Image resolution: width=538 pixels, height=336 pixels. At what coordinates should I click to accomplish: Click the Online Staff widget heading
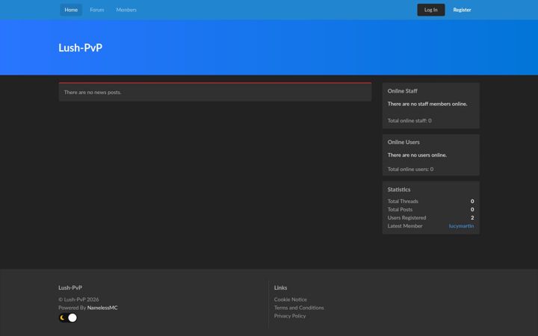point(403,91)
